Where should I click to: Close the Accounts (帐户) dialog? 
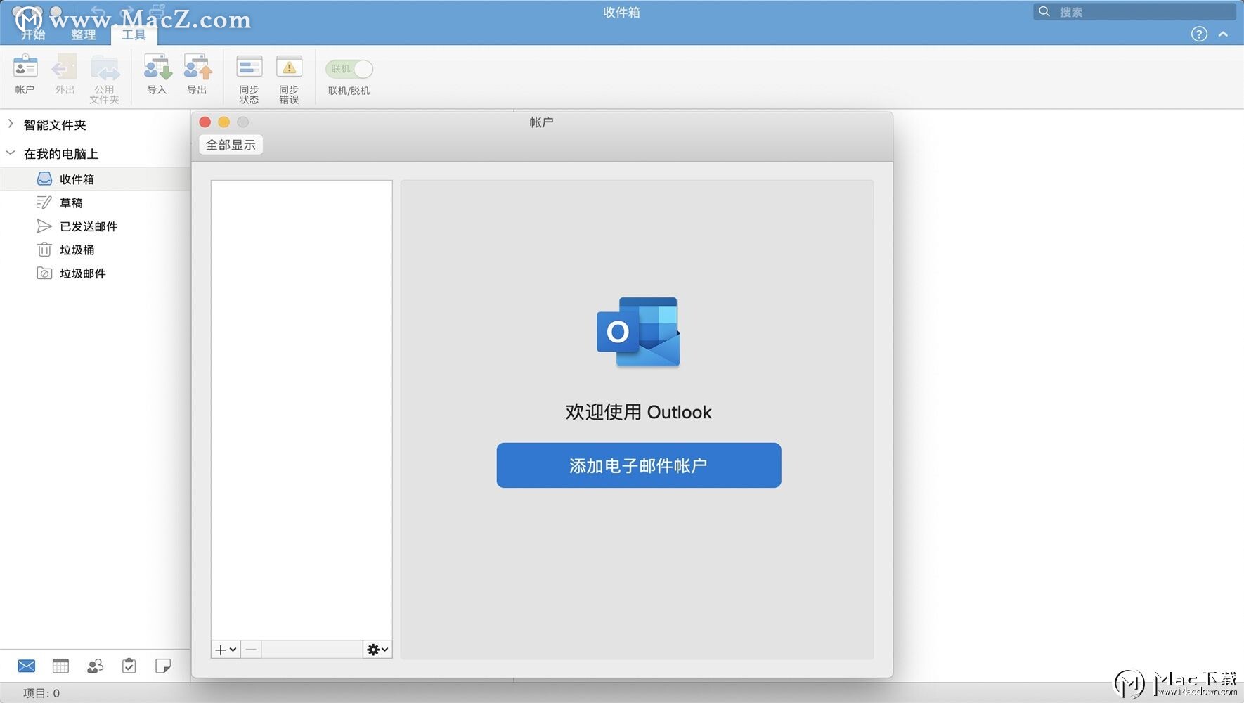tap(205, 122)
